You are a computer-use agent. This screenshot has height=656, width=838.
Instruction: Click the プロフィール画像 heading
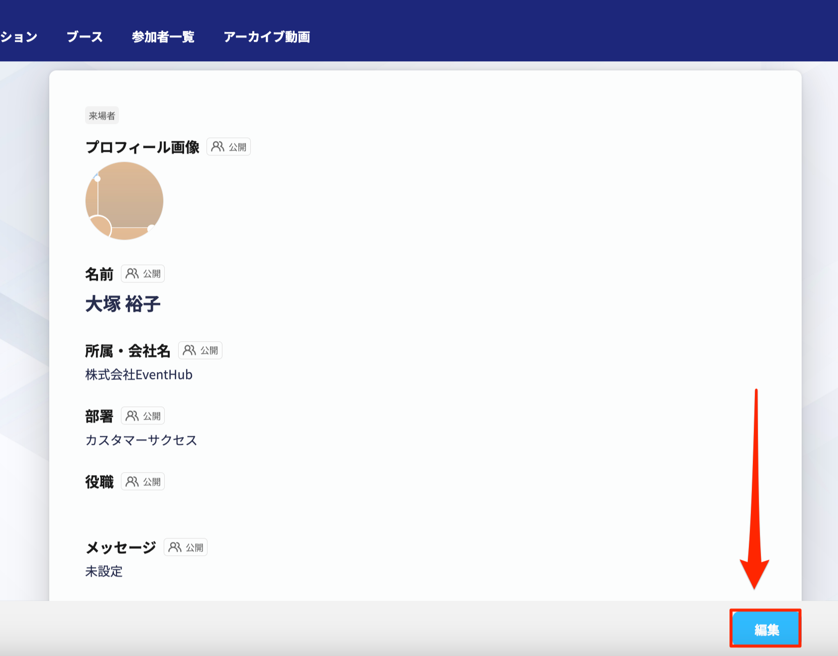[x=142, y=147]
